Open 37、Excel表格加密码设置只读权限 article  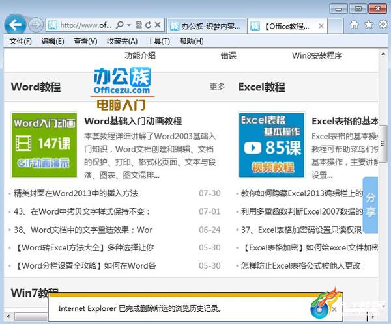pyautogui.click(x=301, y=230)
